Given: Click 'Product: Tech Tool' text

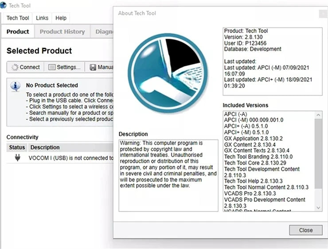Looking at the screenshot, I should point(246,31).
